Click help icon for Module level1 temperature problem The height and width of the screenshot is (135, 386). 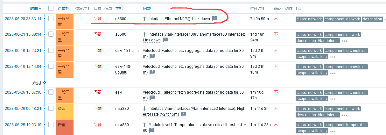coord(152,130)
